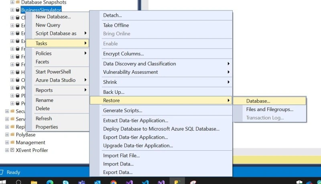Choose Database... in the Restore submenu

(x=270, y=101)
